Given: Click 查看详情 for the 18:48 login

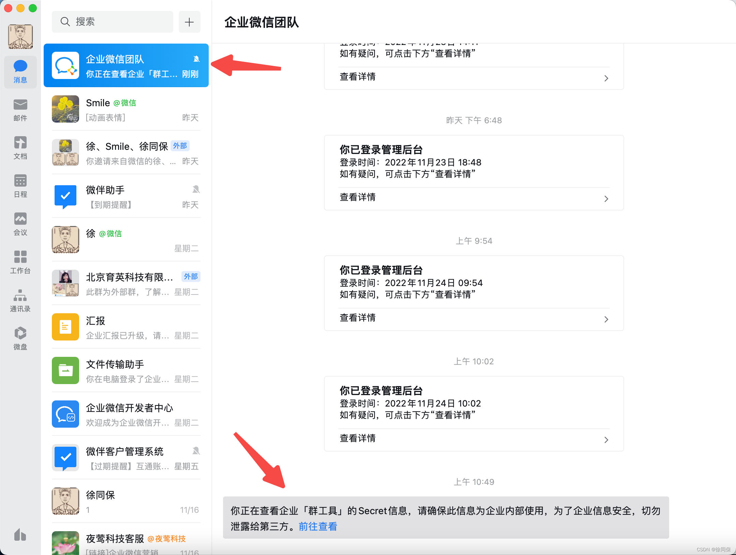Looking at the screenshot, I should (x=358, y=197).
